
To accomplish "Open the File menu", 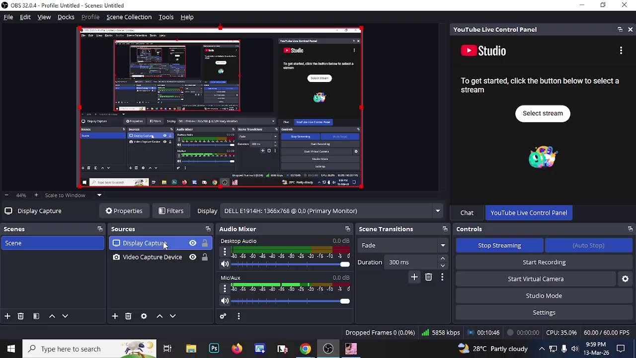I will tap(8, 17).
